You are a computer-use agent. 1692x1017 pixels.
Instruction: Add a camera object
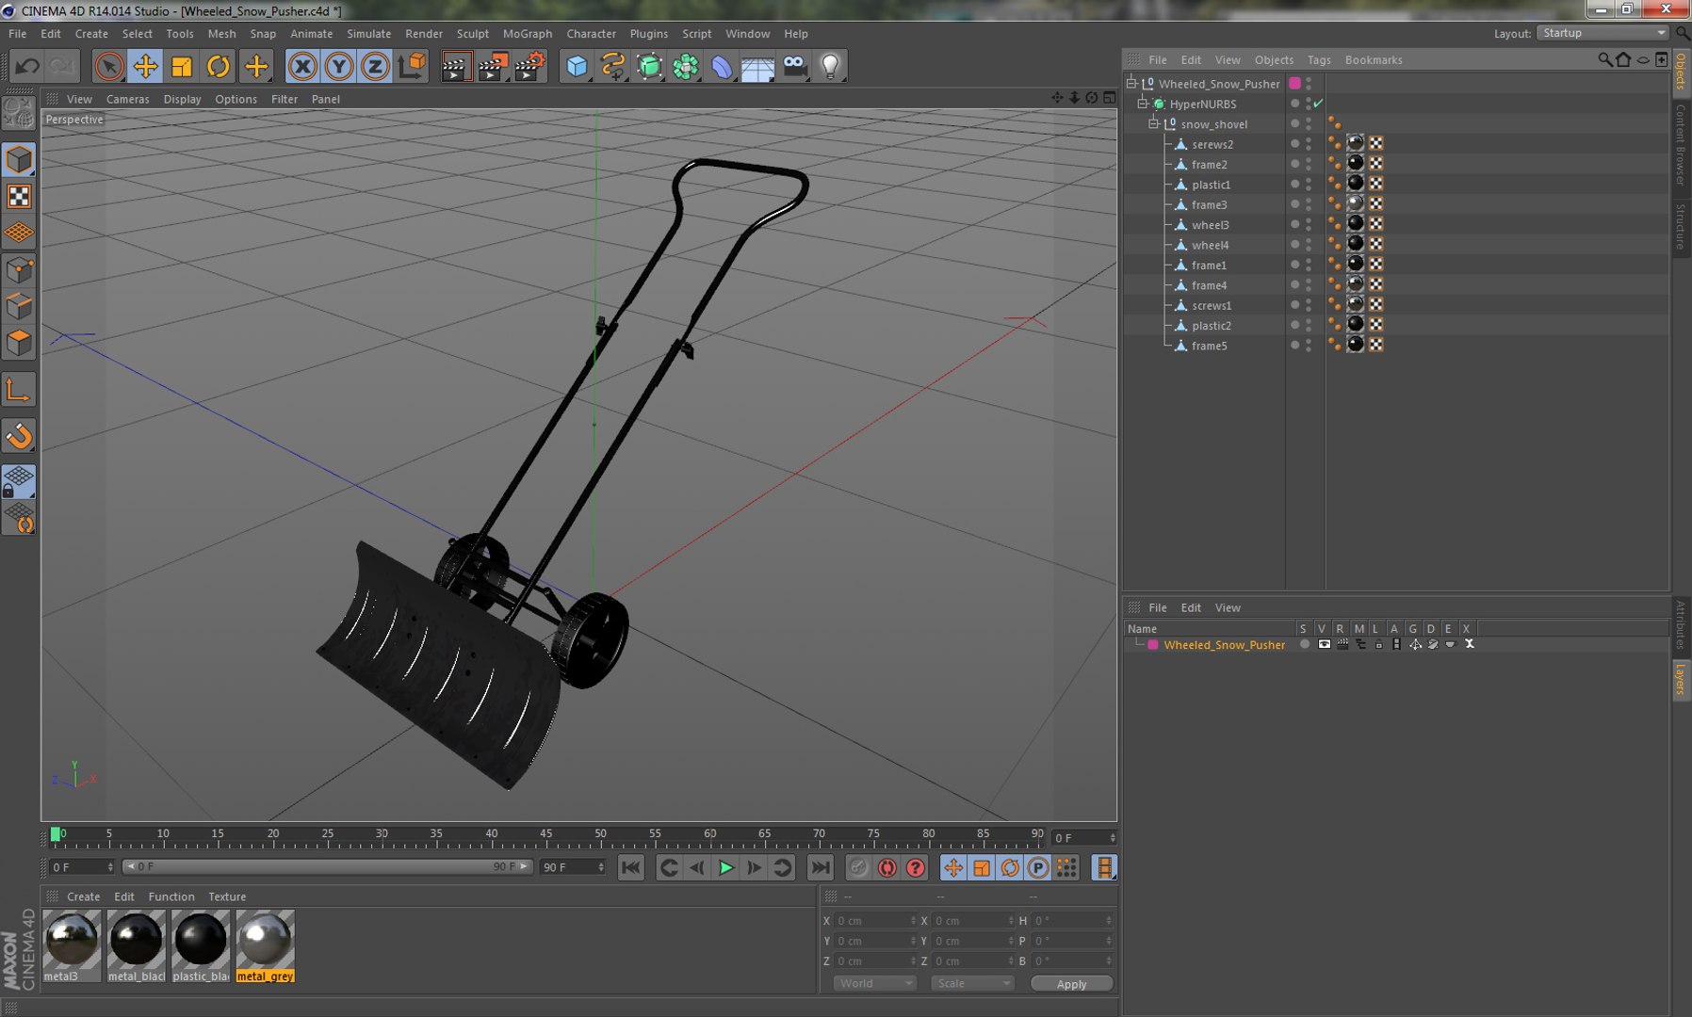coord(795,66)
